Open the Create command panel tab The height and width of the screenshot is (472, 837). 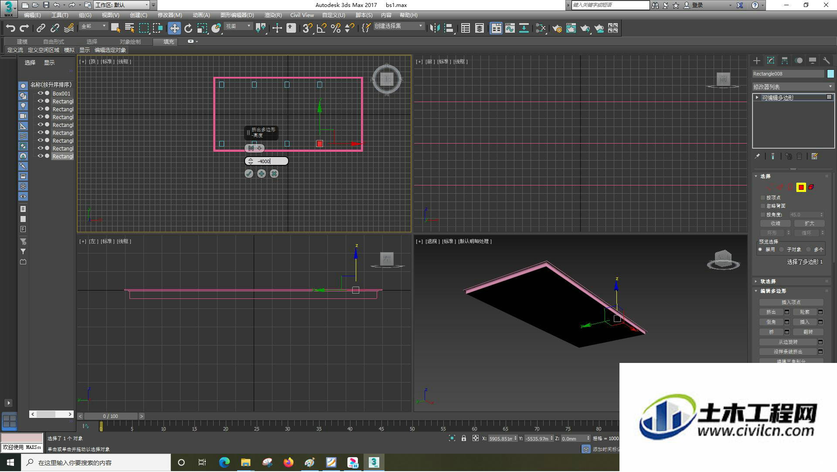757,61
